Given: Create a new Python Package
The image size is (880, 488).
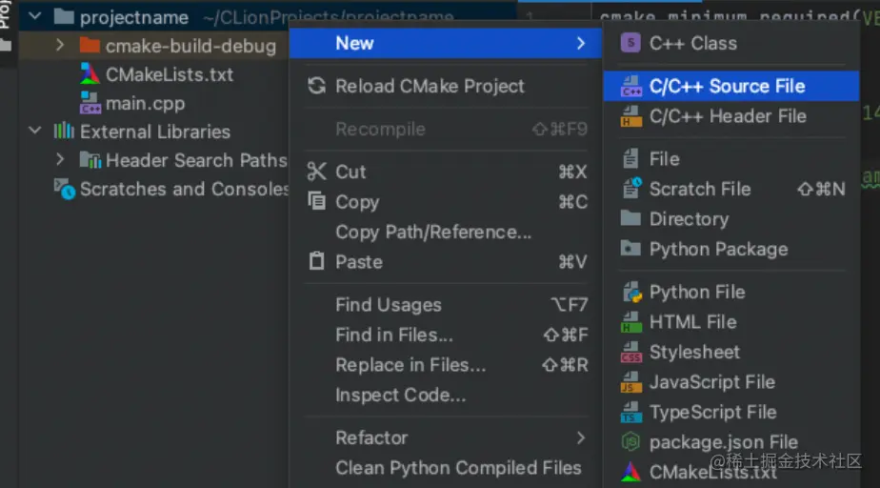Looking at the screenshot, I should [x=731, y=249].
